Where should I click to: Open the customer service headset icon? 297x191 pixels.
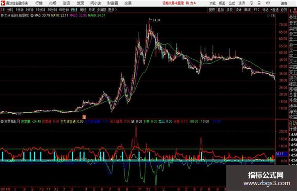tap(251, 3)
